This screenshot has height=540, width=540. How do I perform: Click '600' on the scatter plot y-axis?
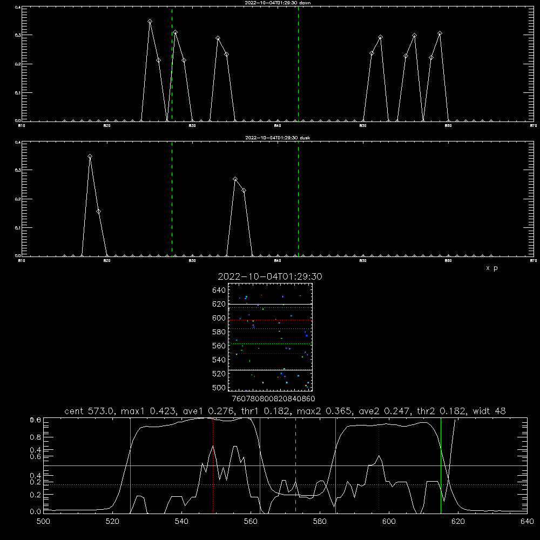pyautogui.click(x=219, y=318)
